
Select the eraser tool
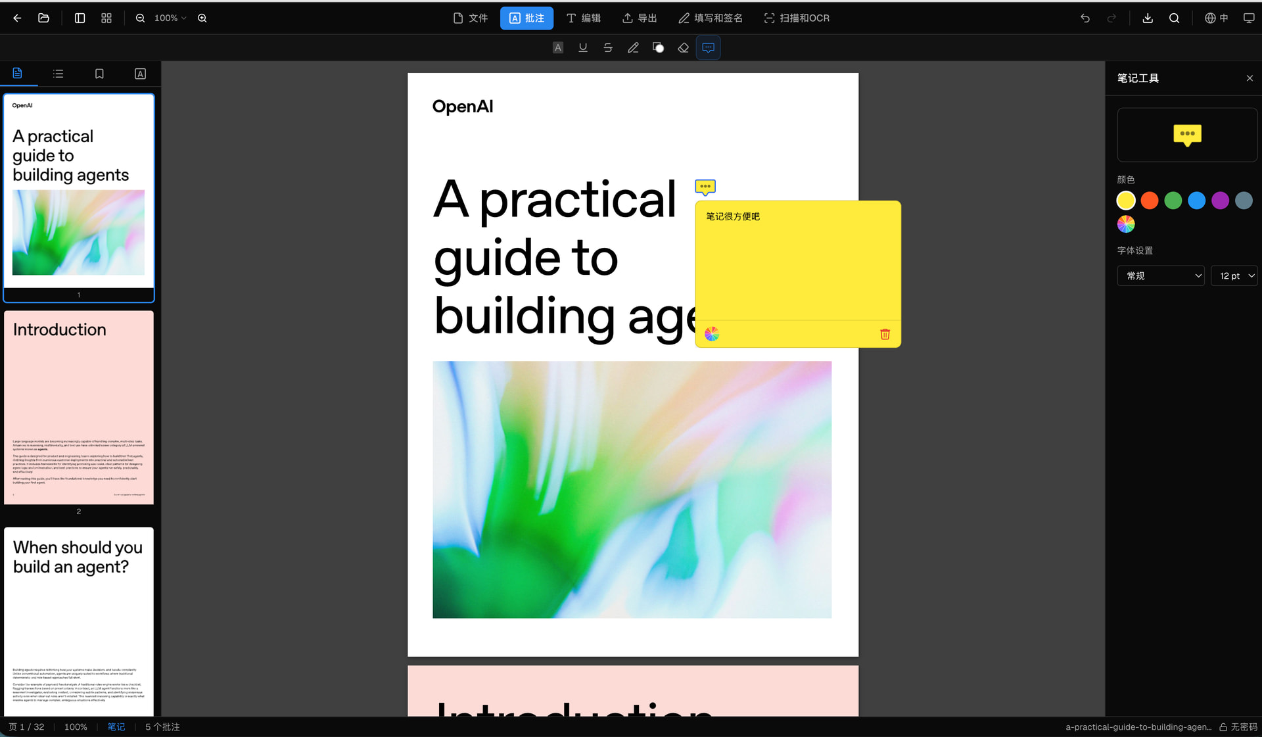[684, 47]
